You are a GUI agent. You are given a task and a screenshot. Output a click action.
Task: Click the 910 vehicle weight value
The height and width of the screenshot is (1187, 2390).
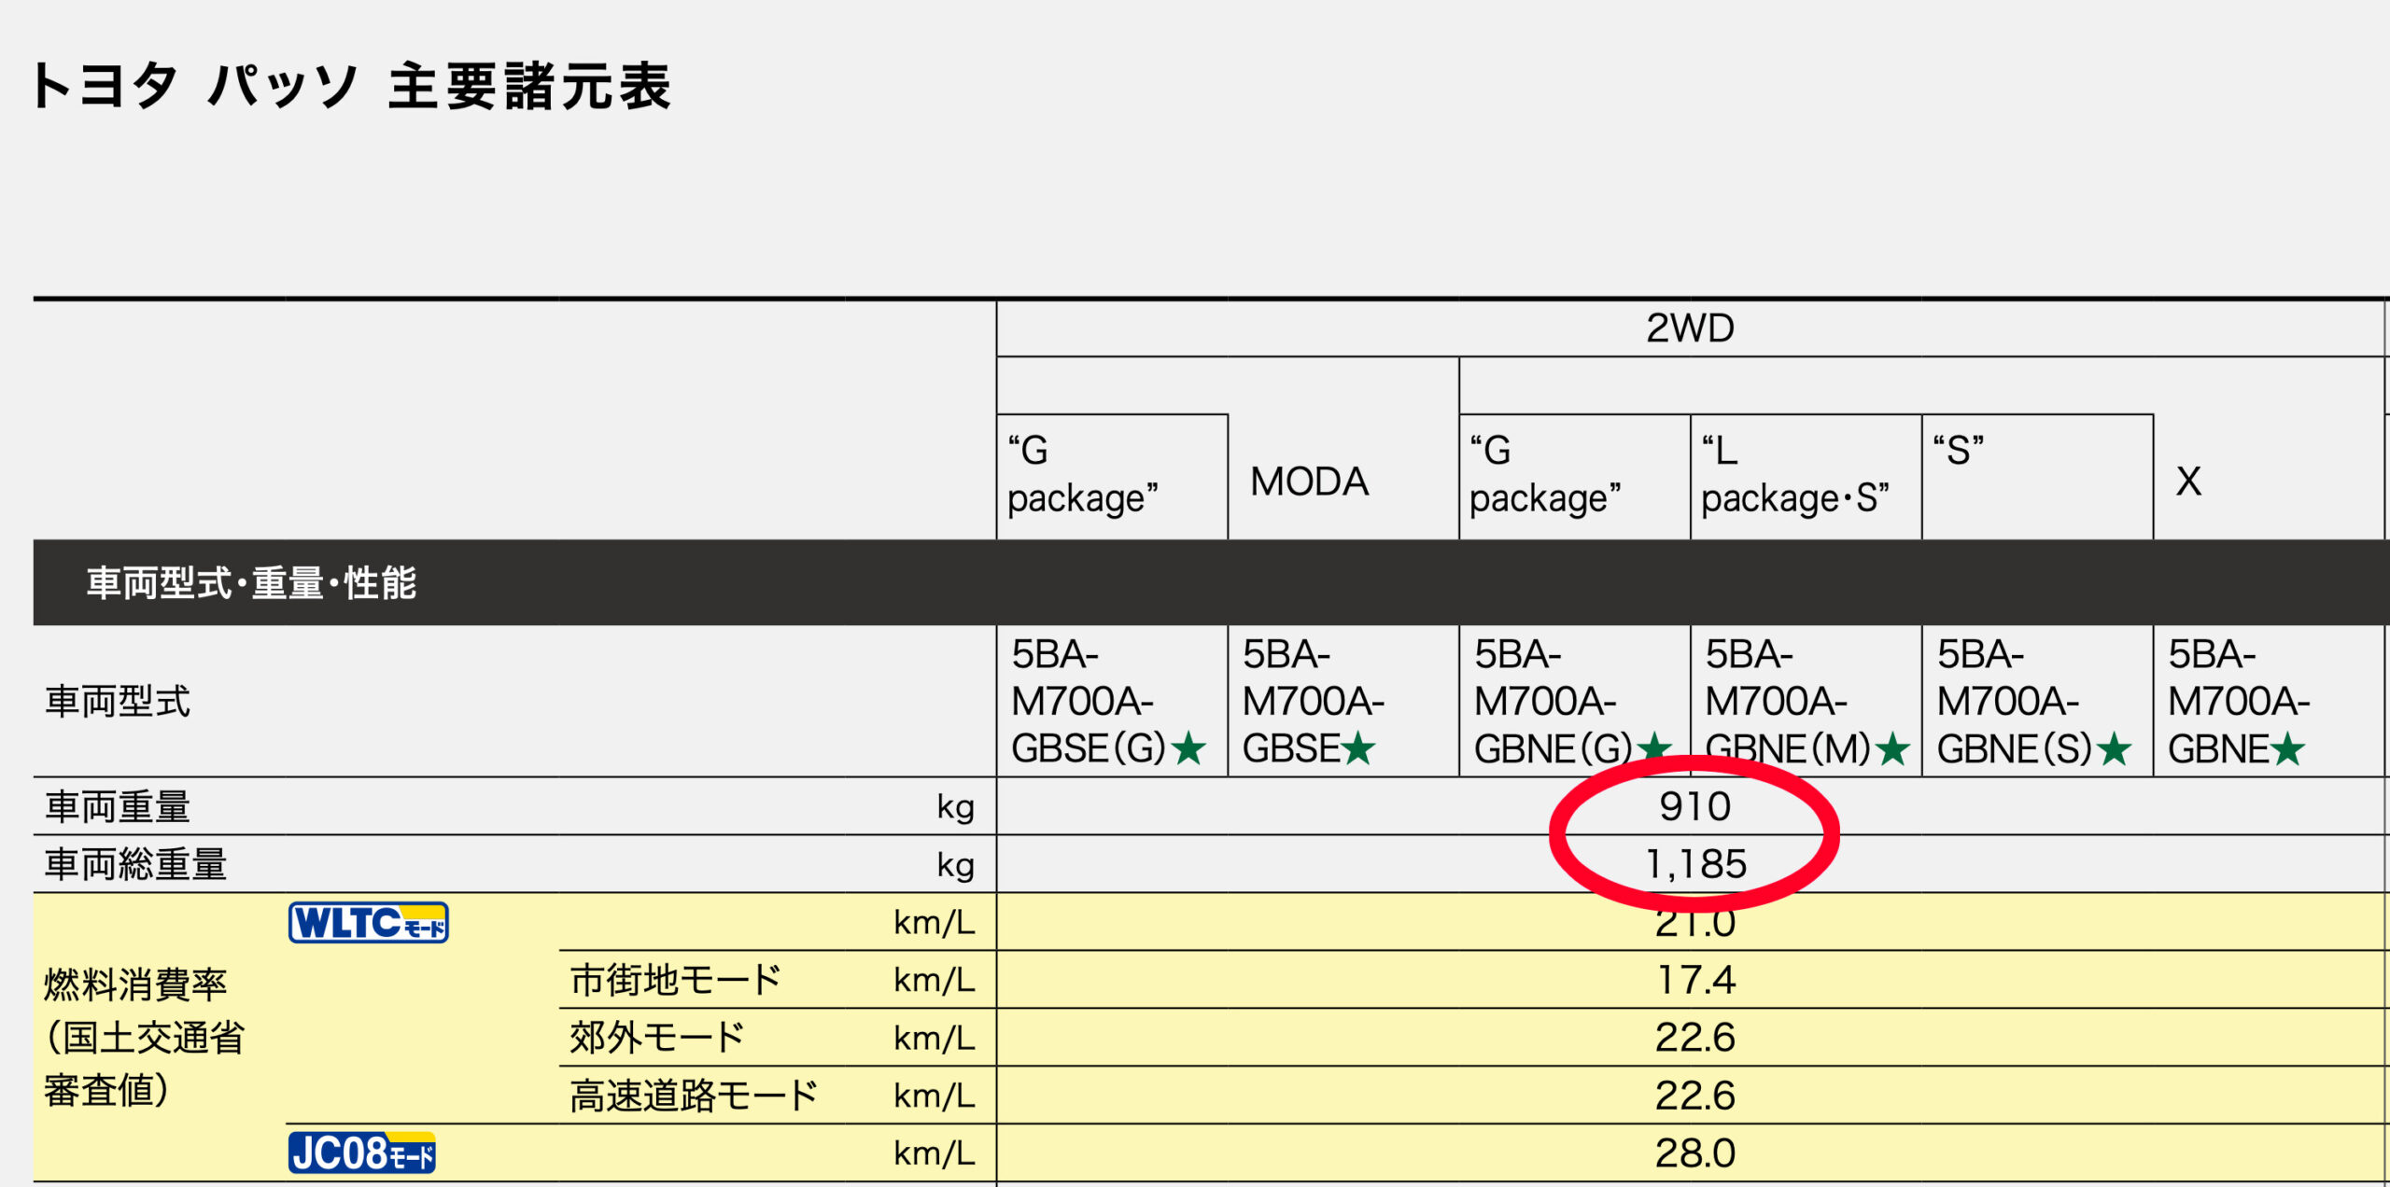pos(1694,807)
